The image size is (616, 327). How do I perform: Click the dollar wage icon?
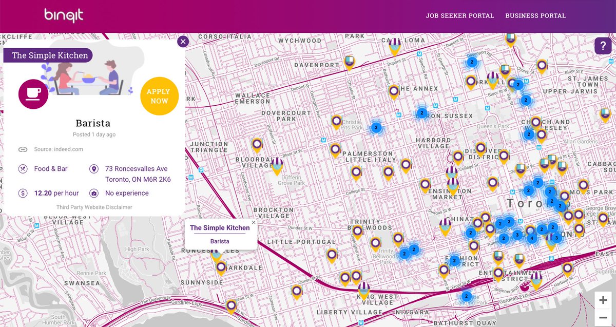[x=23, y=194]
